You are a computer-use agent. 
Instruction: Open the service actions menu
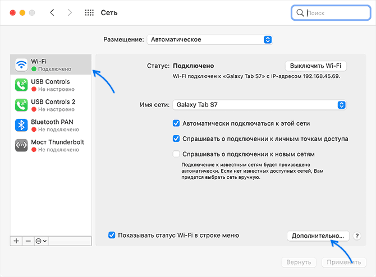[x=41, y=241]
